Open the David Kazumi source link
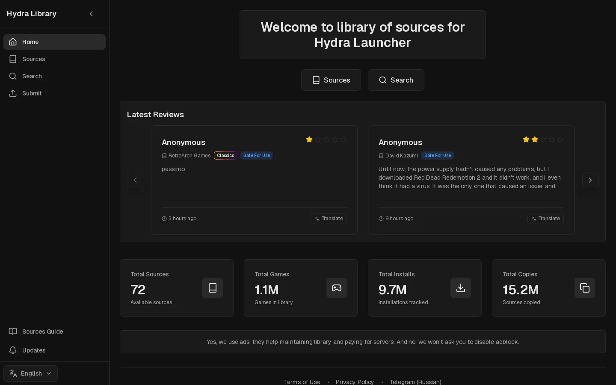The image size is (616, 385). click(398, 156)
